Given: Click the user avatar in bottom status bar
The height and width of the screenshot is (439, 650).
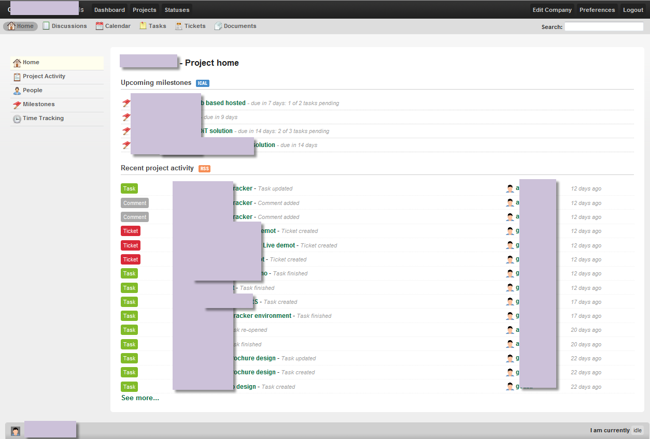Looking at the screenshot, I should [16, 431].
